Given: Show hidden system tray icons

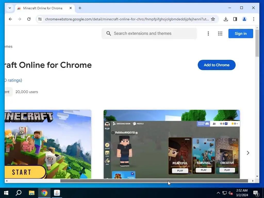Looking at the screenshot, I should [x=218, y=193].
